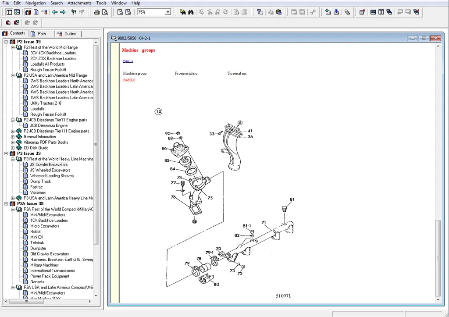Click the black binoculars find icon
Viewport: 449px width, 317px height.
tap(191, 12)
